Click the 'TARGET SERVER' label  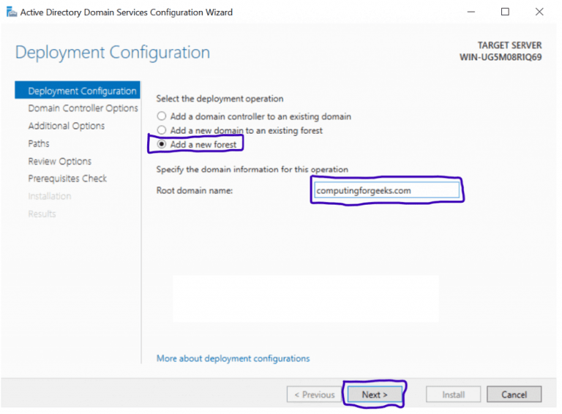coord(509,45)
